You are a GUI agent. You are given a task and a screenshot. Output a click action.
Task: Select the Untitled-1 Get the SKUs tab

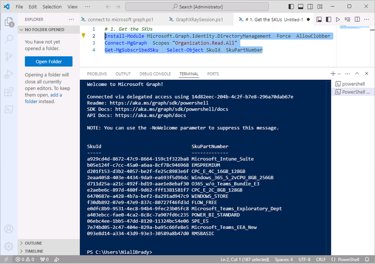[x=273, y=19]
